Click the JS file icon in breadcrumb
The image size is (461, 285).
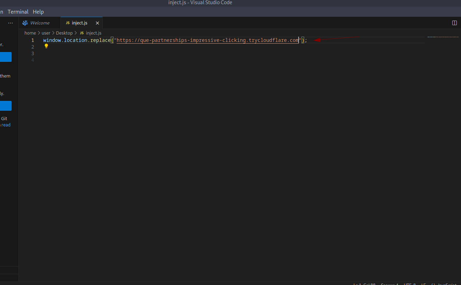[82, 33]
